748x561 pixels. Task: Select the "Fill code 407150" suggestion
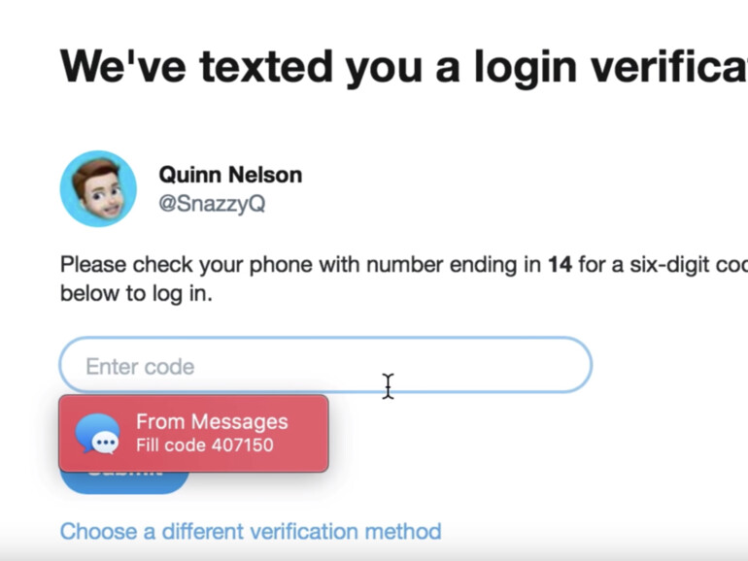(x=205, y=445)
